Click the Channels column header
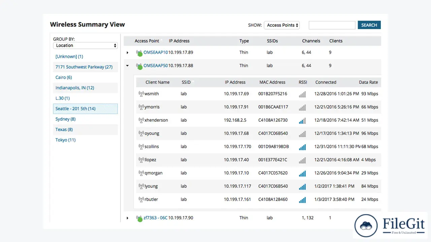 (x=311, y=41)
